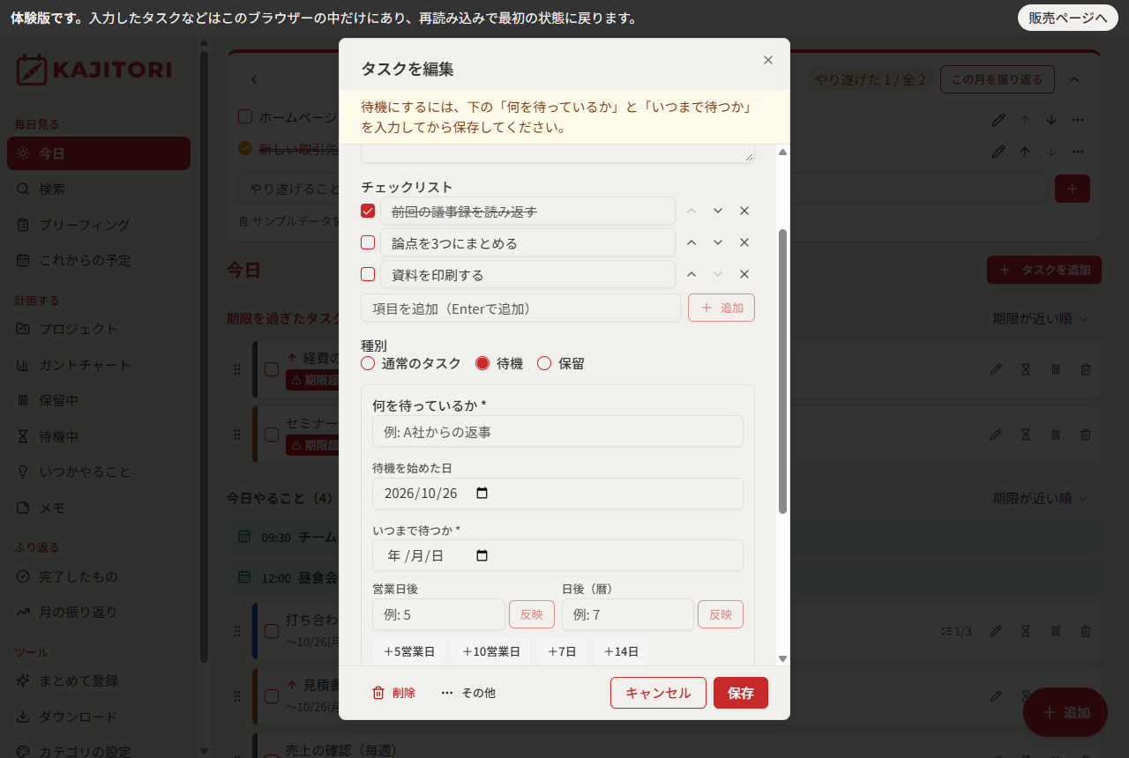Image resolution: width=1129 pixels, height=758 pixels.
Task: Uncheck 前回の議事録を読み返す checkbox
Action: click(368, 211)
